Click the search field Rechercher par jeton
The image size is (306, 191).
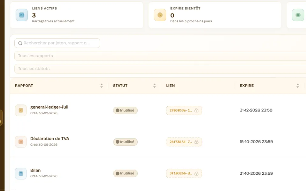[57, 43]
